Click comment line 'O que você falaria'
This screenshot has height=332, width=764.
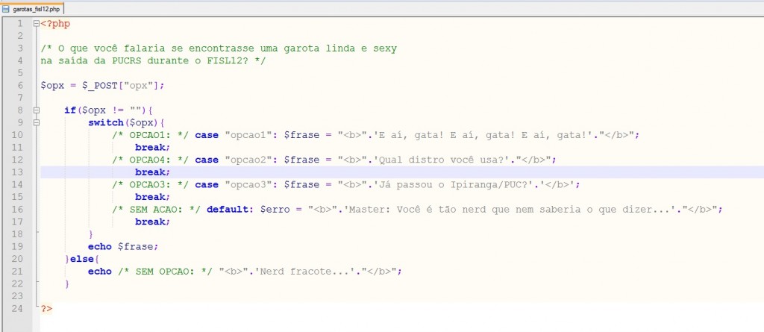pyautogui.click(x=219, y=48)
